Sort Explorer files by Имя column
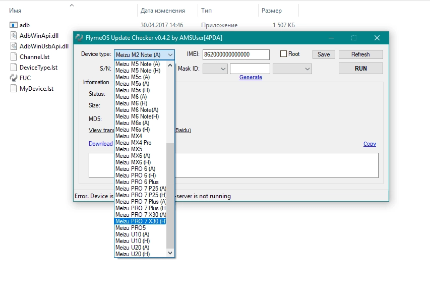 click(15, 11)
